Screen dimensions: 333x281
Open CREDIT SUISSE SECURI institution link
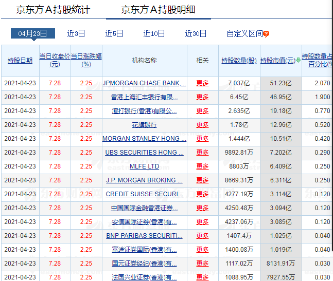tap(144, 194)
